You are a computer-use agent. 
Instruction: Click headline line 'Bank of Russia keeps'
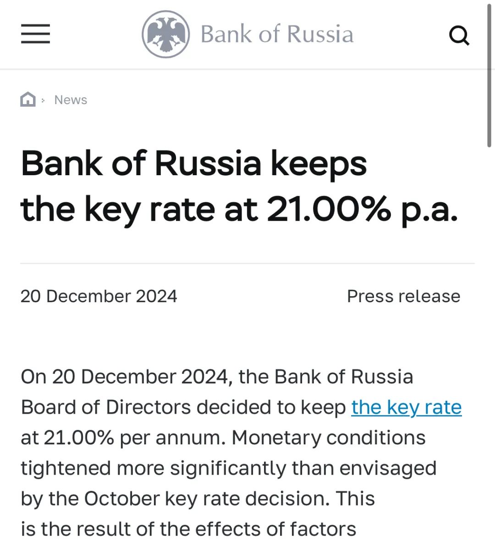(x=194, y=164)
